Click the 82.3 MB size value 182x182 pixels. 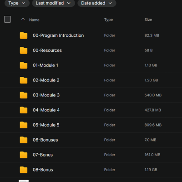click(152, 35)
